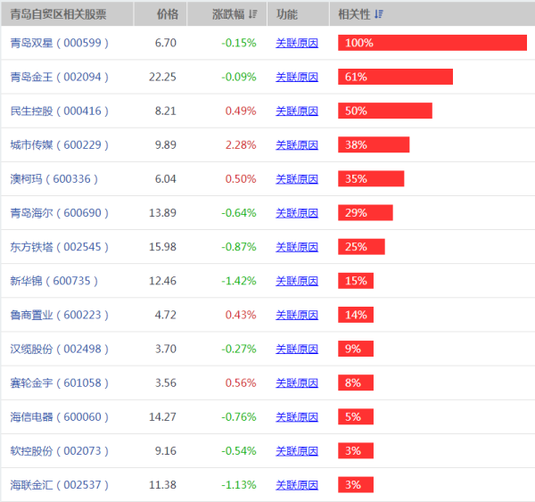Click change value 0.49% of 民生控股
The width and height of the screenshot is (535, 502).
click(241, 111)
